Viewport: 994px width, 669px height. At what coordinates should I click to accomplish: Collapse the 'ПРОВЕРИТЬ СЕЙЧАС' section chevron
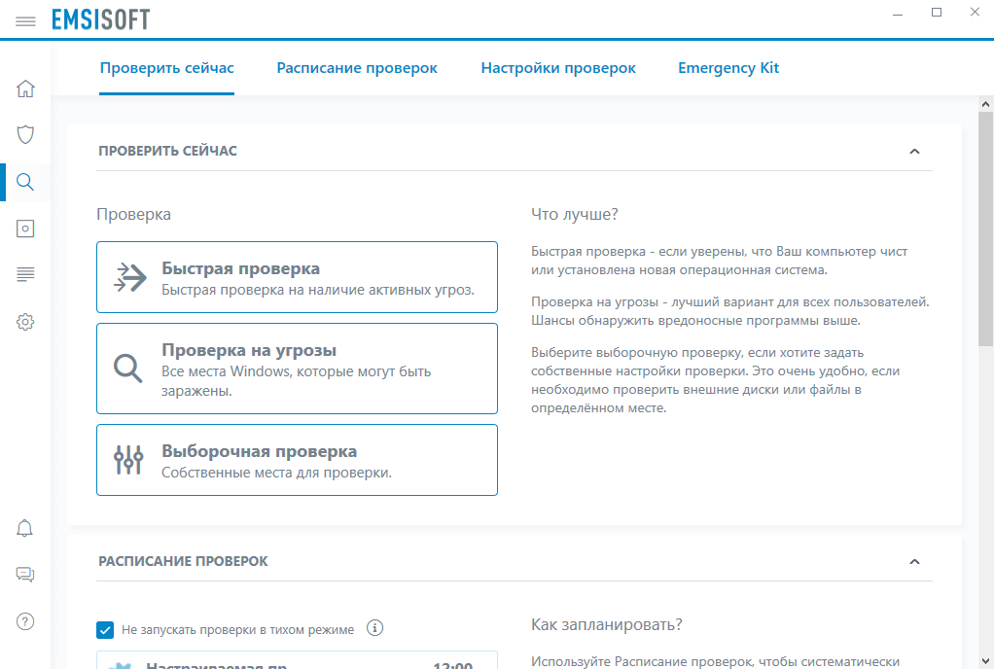(x=913, y=151)
